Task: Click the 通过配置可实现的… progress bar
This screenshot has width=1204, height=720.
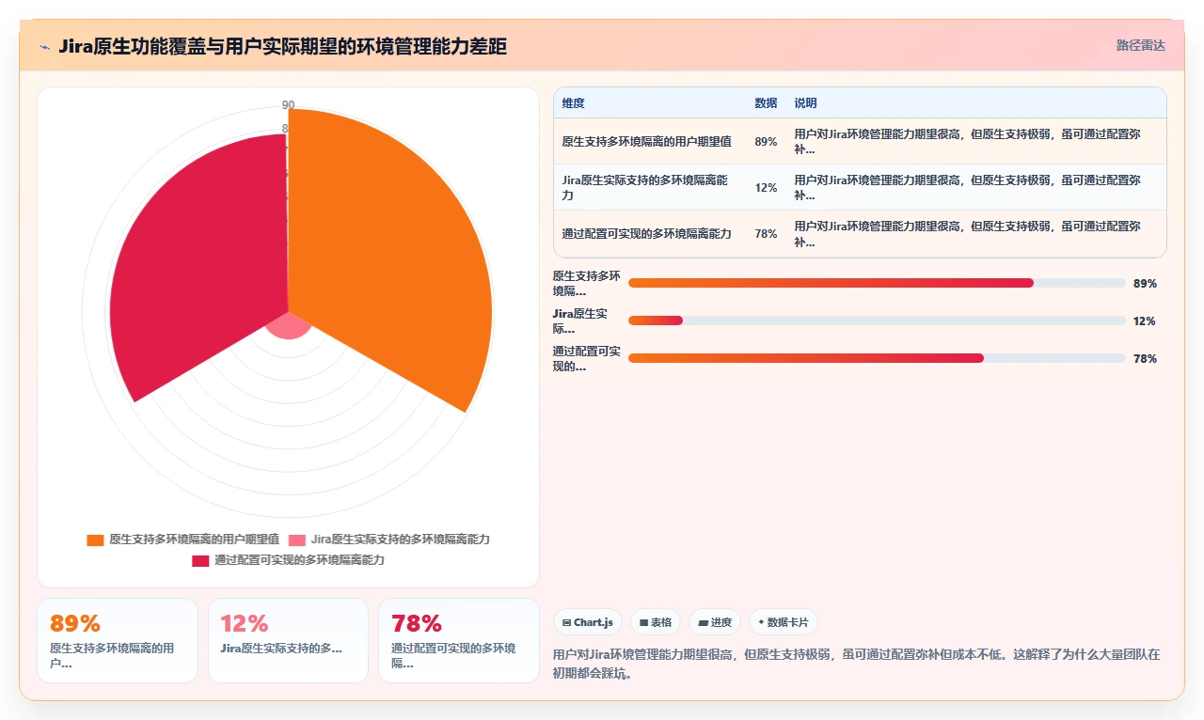Action: (x=877, y=358)
